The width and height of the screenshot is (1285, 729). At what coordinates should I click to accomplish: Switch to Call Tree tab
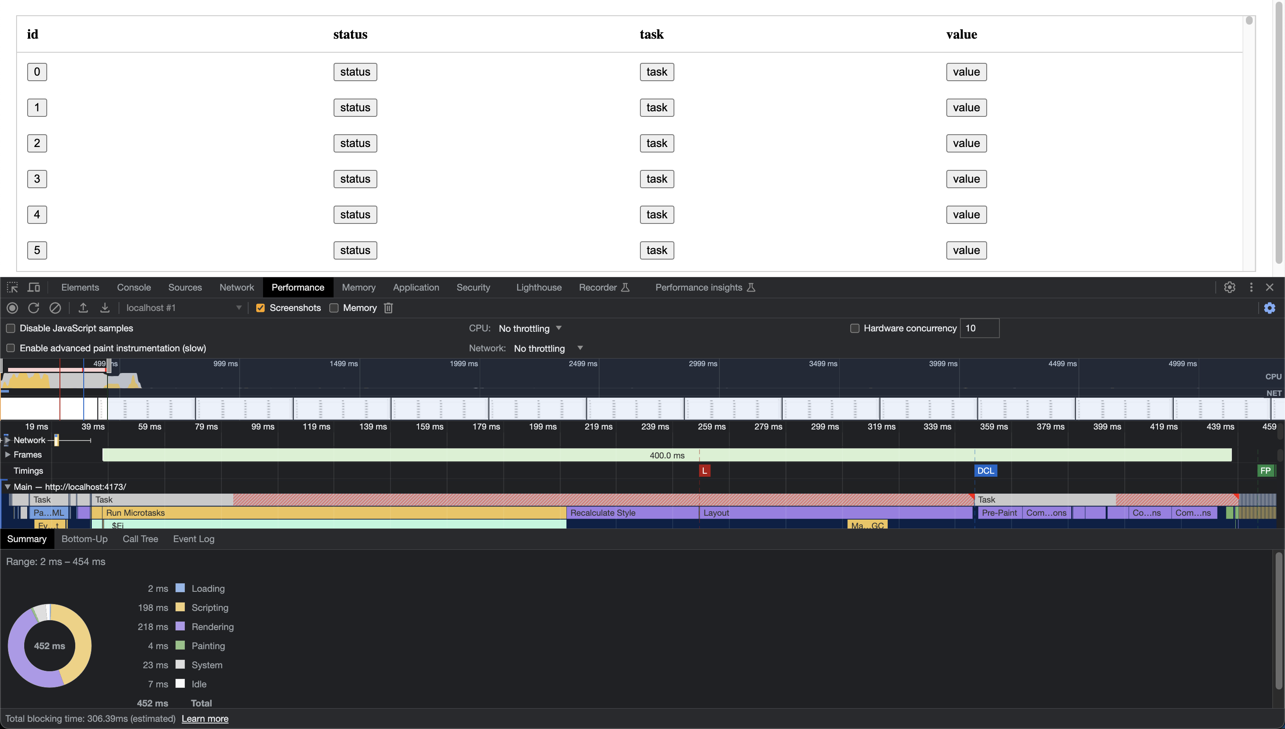click(x=140, y=539)
